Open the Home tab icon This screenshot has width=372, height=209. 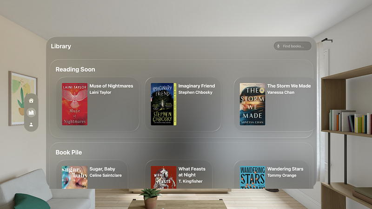point(31,101)
